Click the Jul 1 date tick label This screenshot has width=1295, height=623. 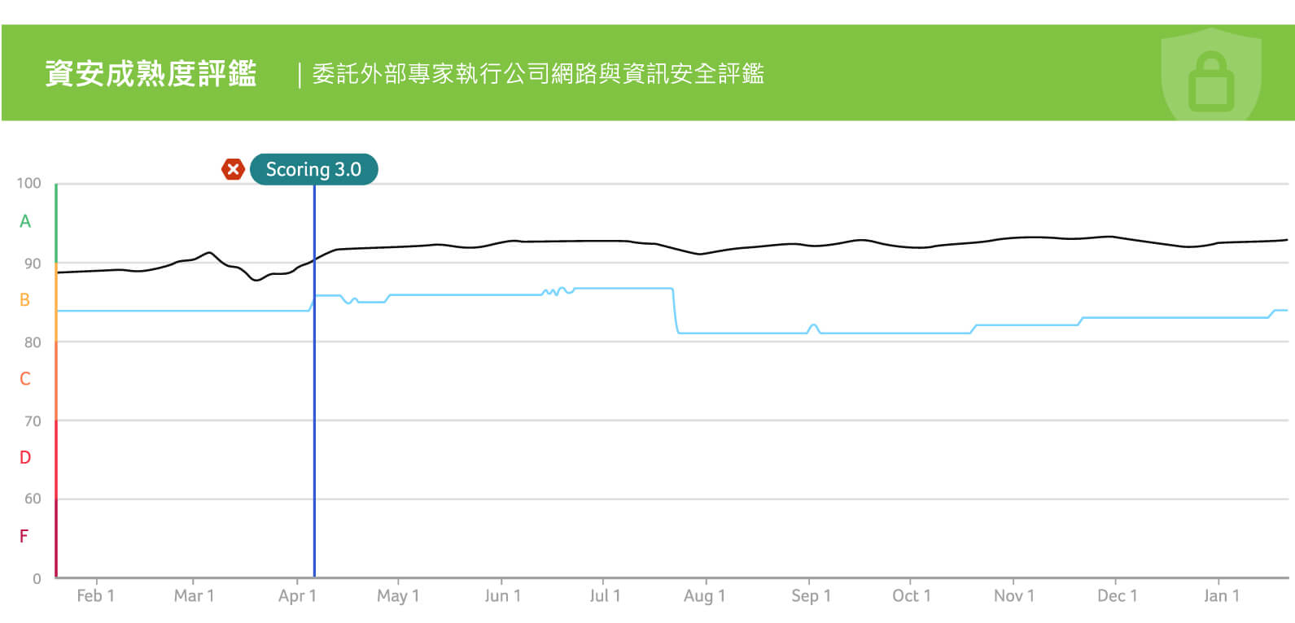click(x=605, y=596)
